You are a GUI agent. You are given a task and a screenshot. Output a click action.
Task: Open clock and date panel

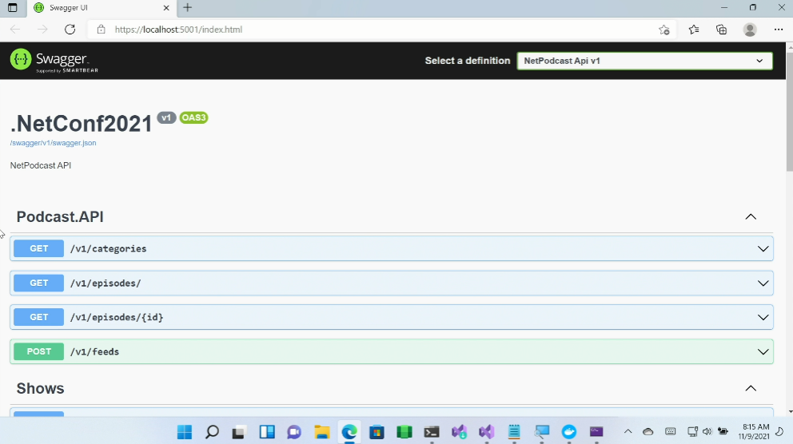click(x=754, y=431)
